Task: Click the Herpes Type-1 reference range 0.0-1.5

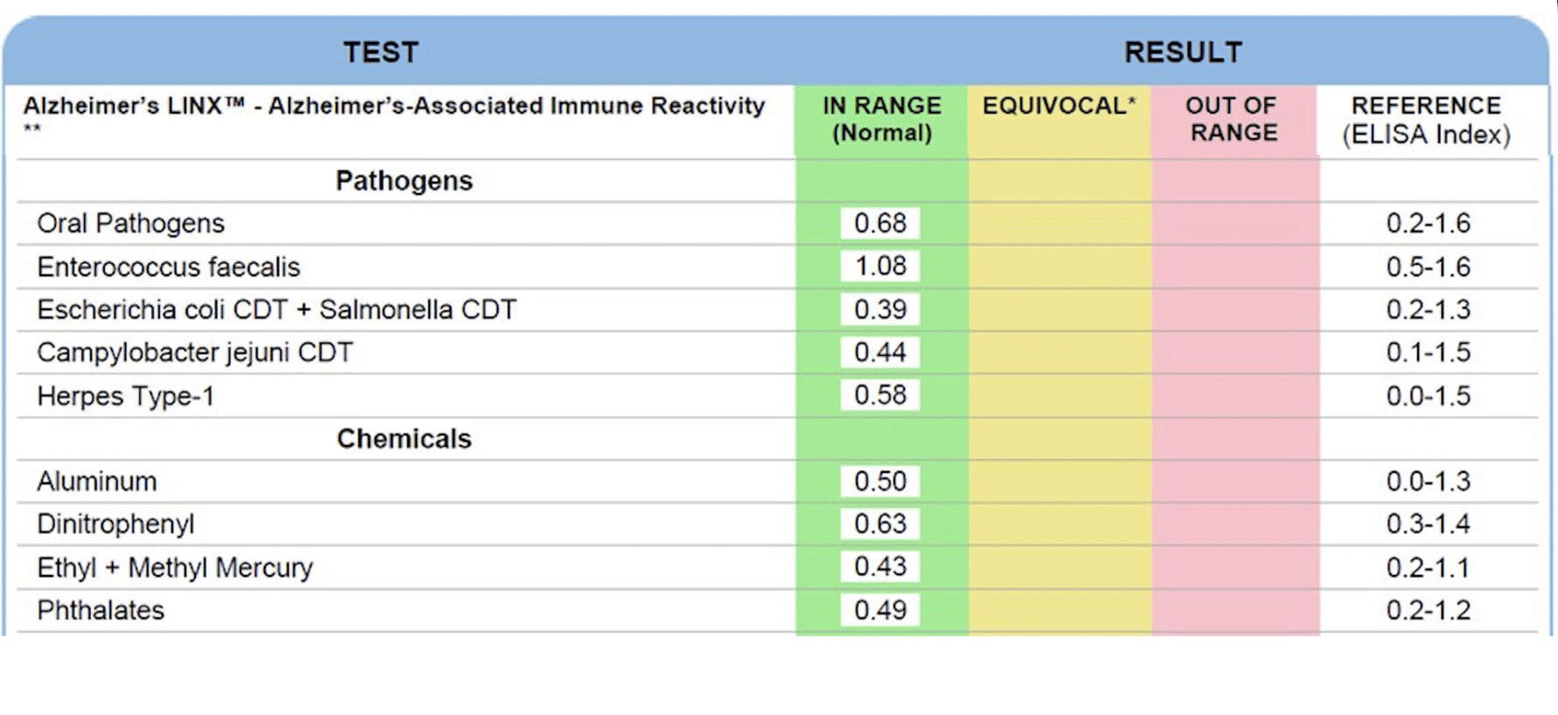Action: (1428, 396)
